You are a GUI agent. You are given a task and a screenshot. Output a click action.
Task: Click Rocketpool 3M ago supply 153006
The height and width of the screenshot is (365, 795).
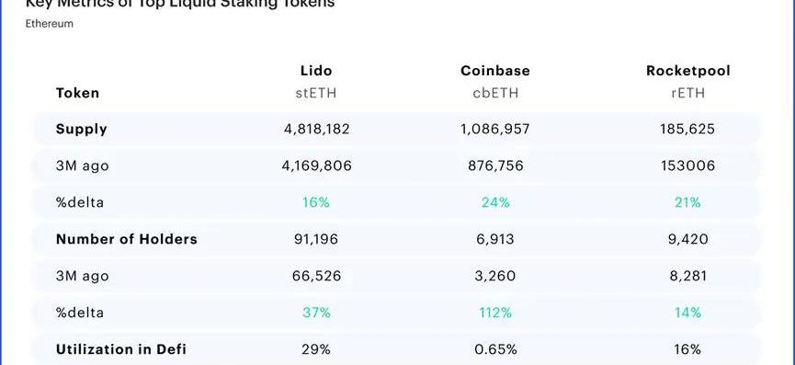click(687, 165)
